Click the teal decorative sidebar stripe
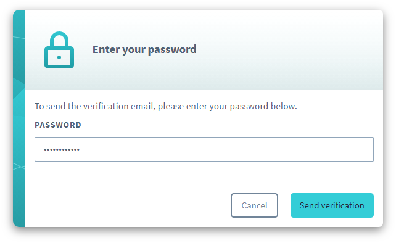Viewport: 396px width, 243px height. point(19,118)
